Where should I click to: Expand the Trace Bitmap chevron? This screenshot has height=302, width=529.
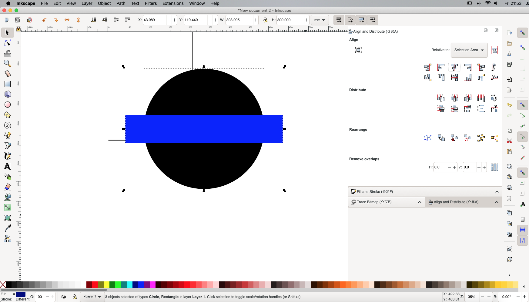[420, 202]
